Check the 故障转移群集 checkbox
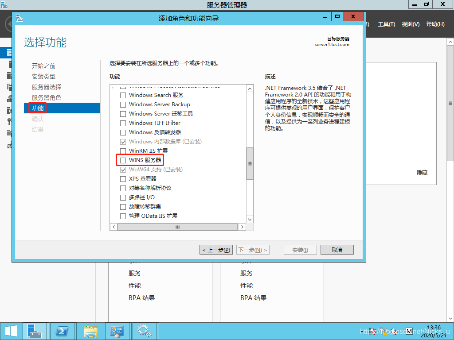 [x=123, y=207]
